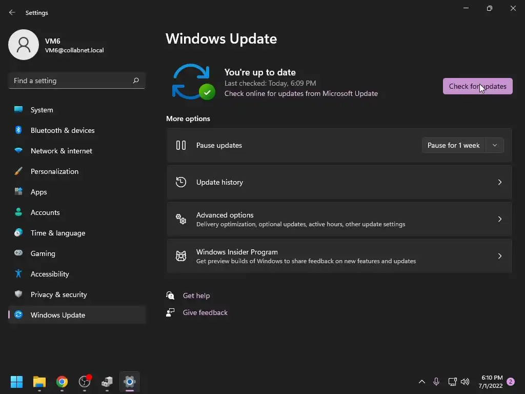
Task: Open notification center badge showing 2
Action: tap(510, 382)
